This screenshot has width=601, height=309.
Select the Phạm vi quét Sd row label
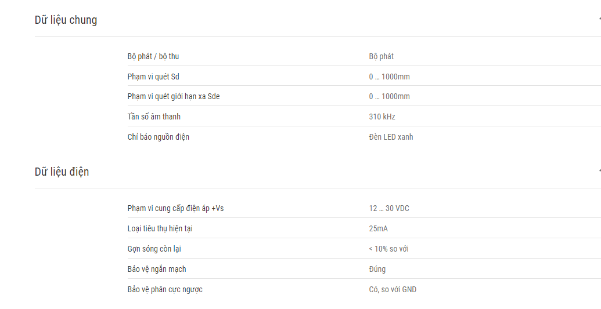(x=153, y=77)
